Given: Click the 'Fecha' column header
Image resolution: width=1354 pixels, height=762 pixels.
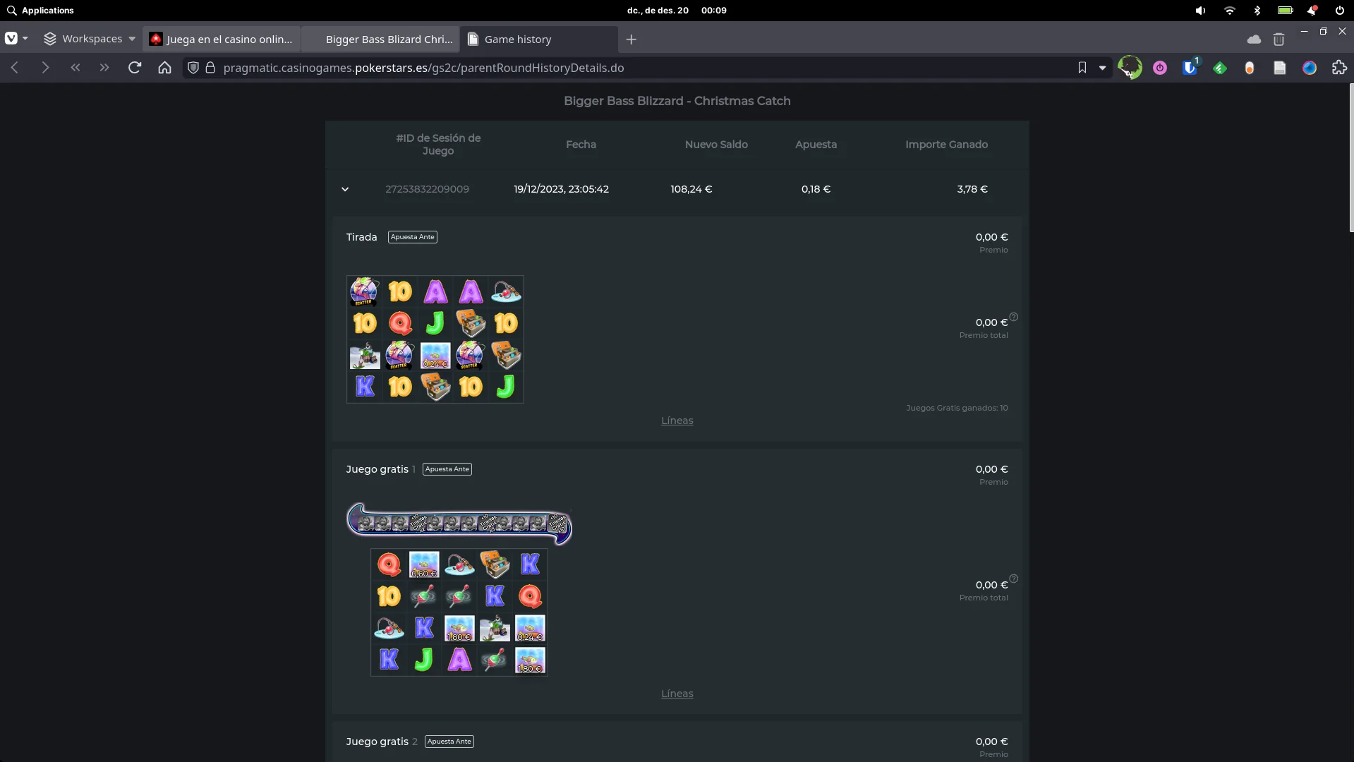Looking at the screenshot, I should point(581,145).
